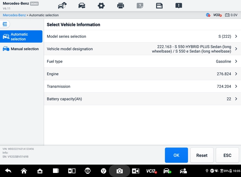Select the Automatic selection tab
241x177 pixels.
click(21, 36)
